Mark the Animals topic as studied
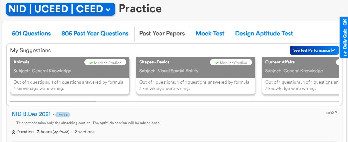The height and width of the screenshot is (142, 348). point(105,63)
